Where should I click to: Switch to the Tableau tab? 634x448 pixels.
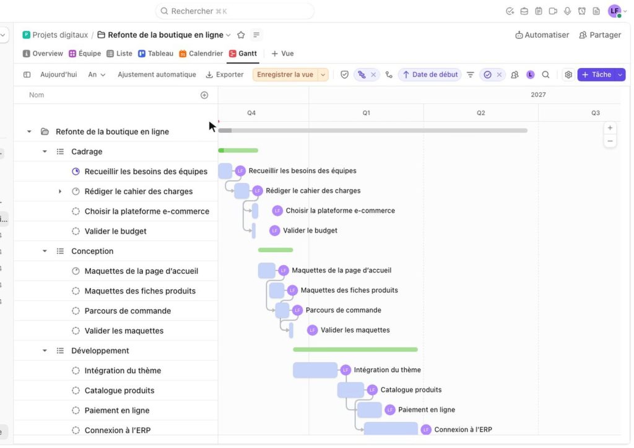pos(155,54)
